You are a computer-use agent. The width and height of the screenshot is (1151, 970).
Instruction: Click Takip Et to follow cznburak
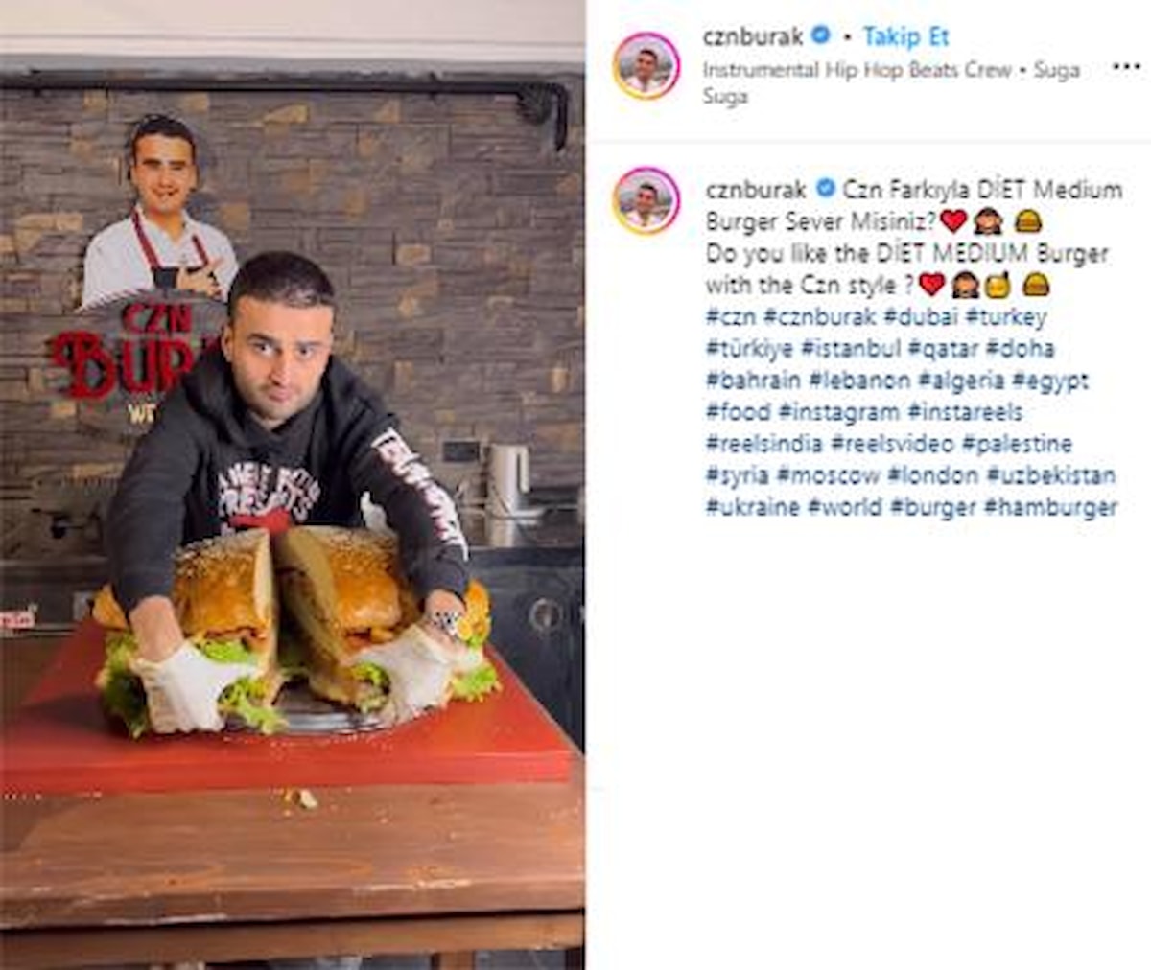pos(905,37)
